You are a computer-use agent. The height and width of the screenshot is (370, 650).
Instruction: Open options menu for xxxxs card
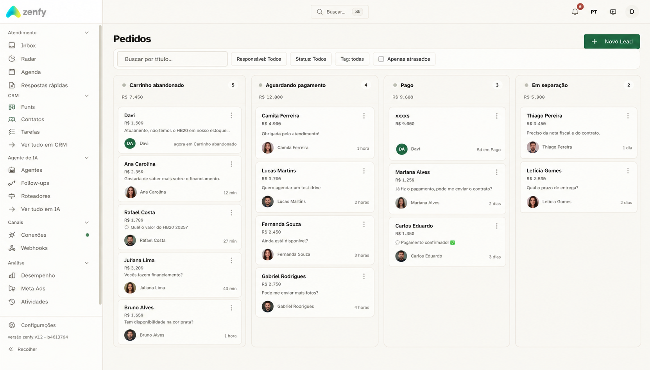[497, 116]
